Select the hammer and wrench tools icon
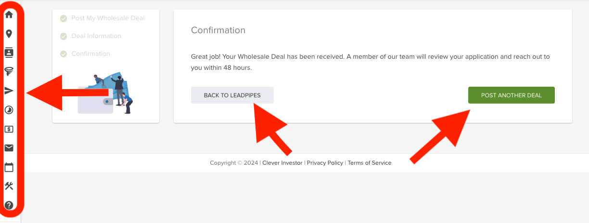589x223 pixels. [x=9, y=186]
